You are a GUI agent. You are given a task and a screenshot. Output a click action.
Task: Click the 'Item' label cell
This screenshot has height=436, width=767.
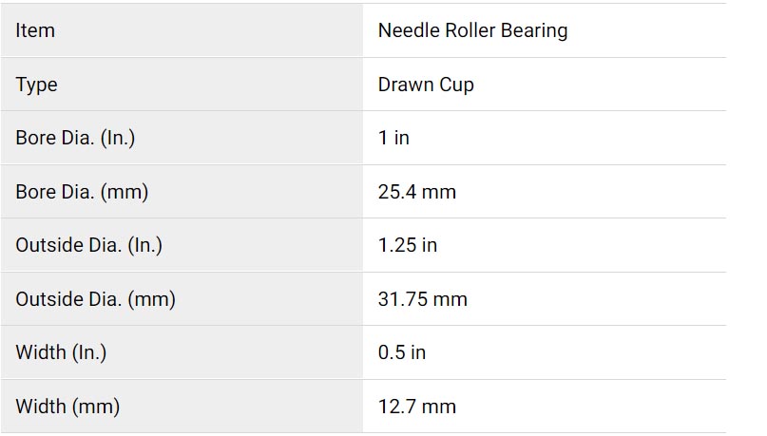[36, 30]
